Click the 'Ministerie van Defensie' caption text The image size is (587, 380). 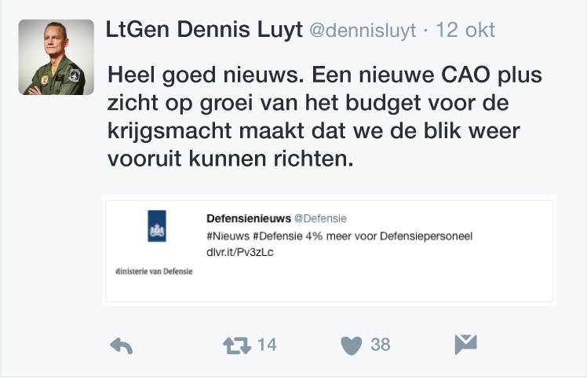[x=154, y=271]
